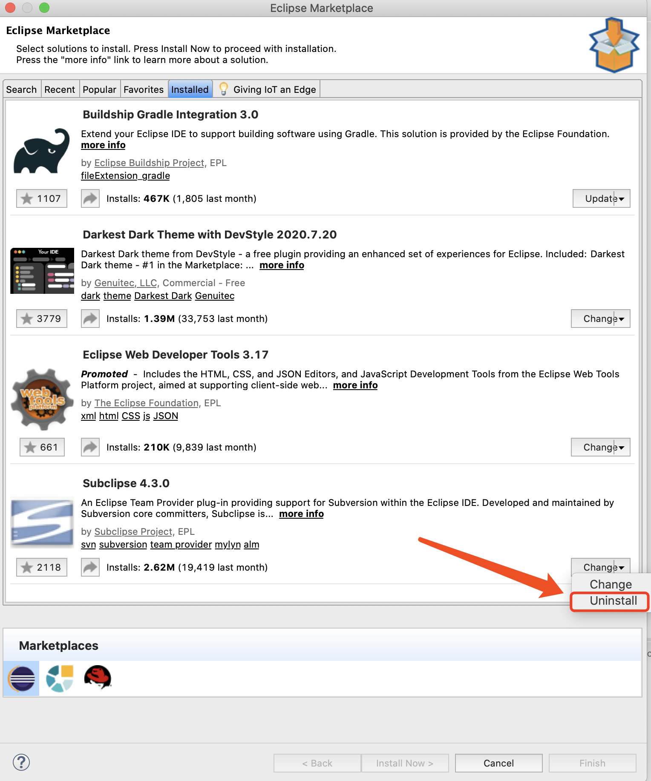This screenshot has width=651, height=781.
Task: Click the Darkest Dark Theme with DevStyle title
Action: click(210, 235)
